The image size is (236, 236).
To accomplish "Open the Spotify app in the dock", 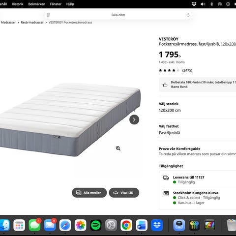I will (x=96, y=225).
